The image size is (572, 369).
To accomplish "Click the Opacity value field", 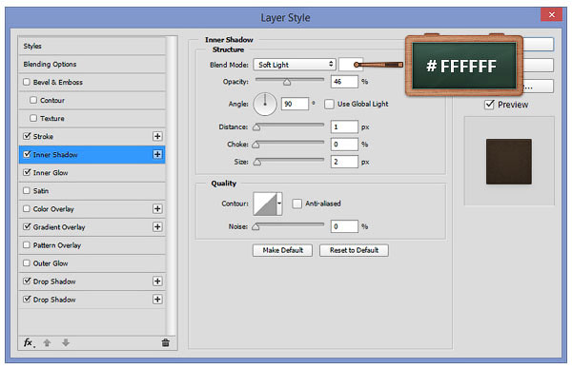I will [x=344, y=82].
